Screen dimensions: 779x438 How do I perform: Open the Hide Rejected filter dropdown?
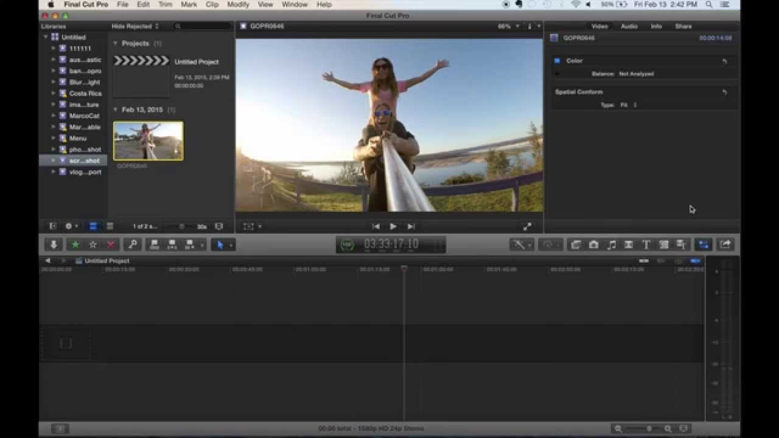(135, 26)
